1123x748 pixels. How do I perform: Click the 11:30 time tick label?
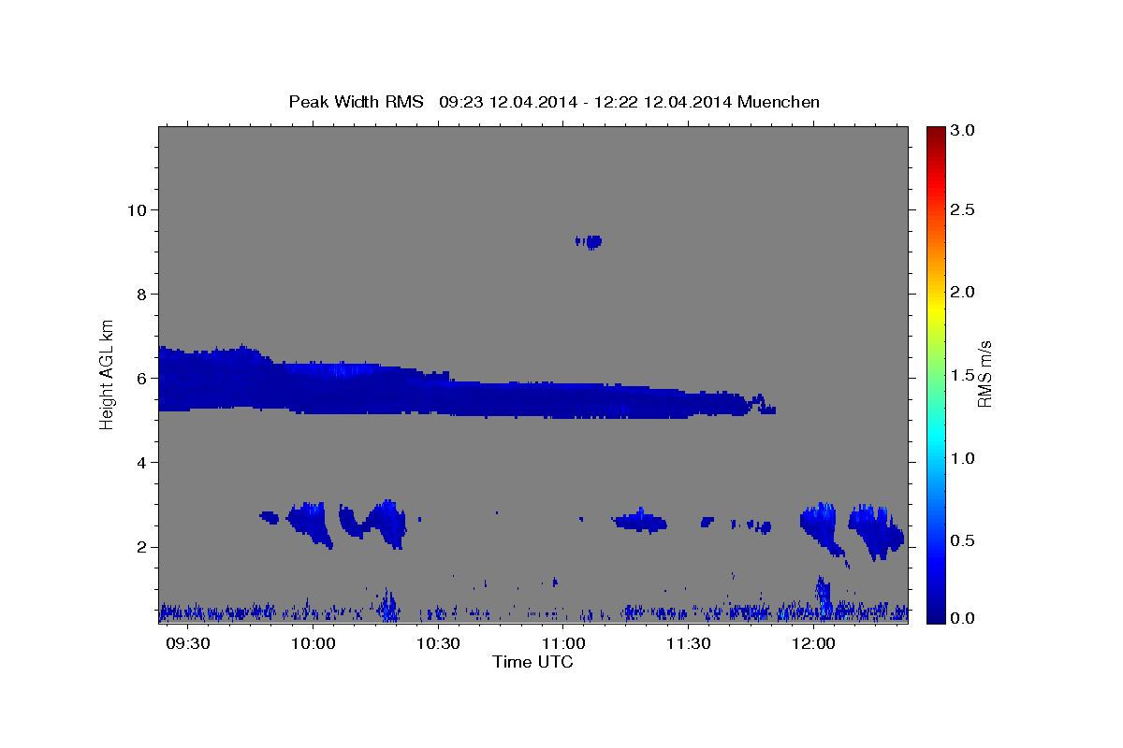[x=689, y=644]
